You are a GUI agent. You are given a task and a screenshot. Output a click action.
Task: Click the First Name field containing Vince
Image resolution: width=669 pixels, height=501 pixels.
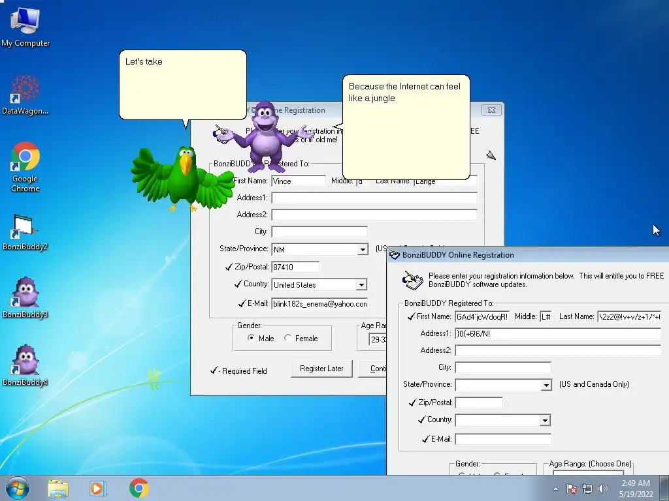coord(298,181)
